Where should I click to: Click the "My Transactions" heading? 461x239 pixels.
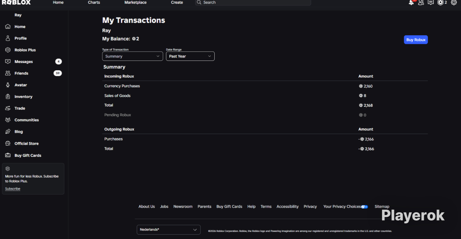[134, 20]
